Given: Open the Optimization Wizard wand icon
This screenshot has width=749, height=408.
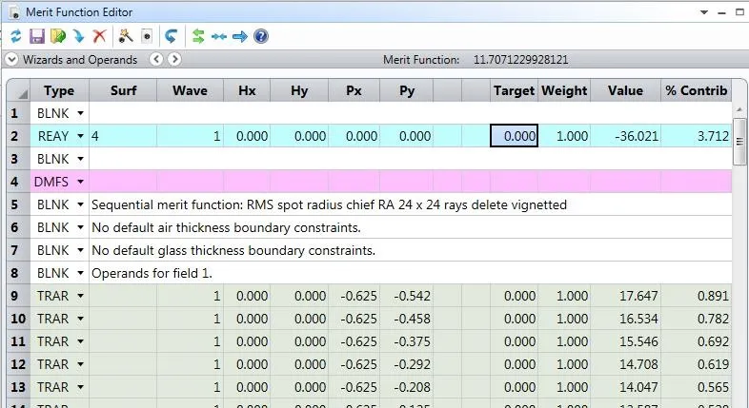Looking at the screenshot, I should click(x=126, y=36).
